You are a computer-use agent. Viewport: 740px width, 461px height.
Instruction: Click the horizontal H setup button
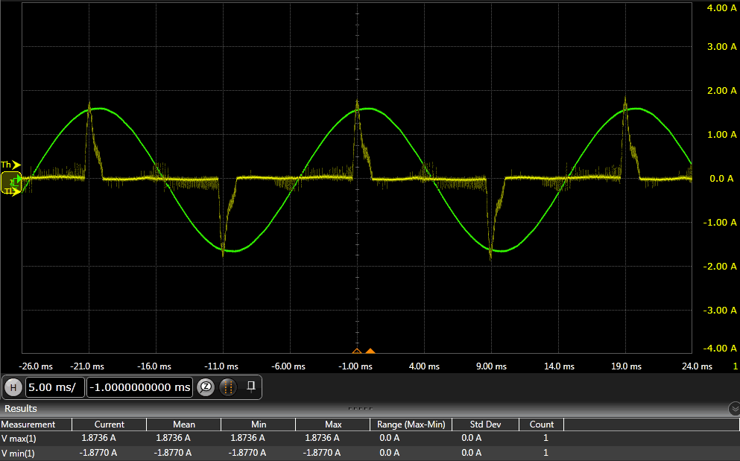(13, 387)
